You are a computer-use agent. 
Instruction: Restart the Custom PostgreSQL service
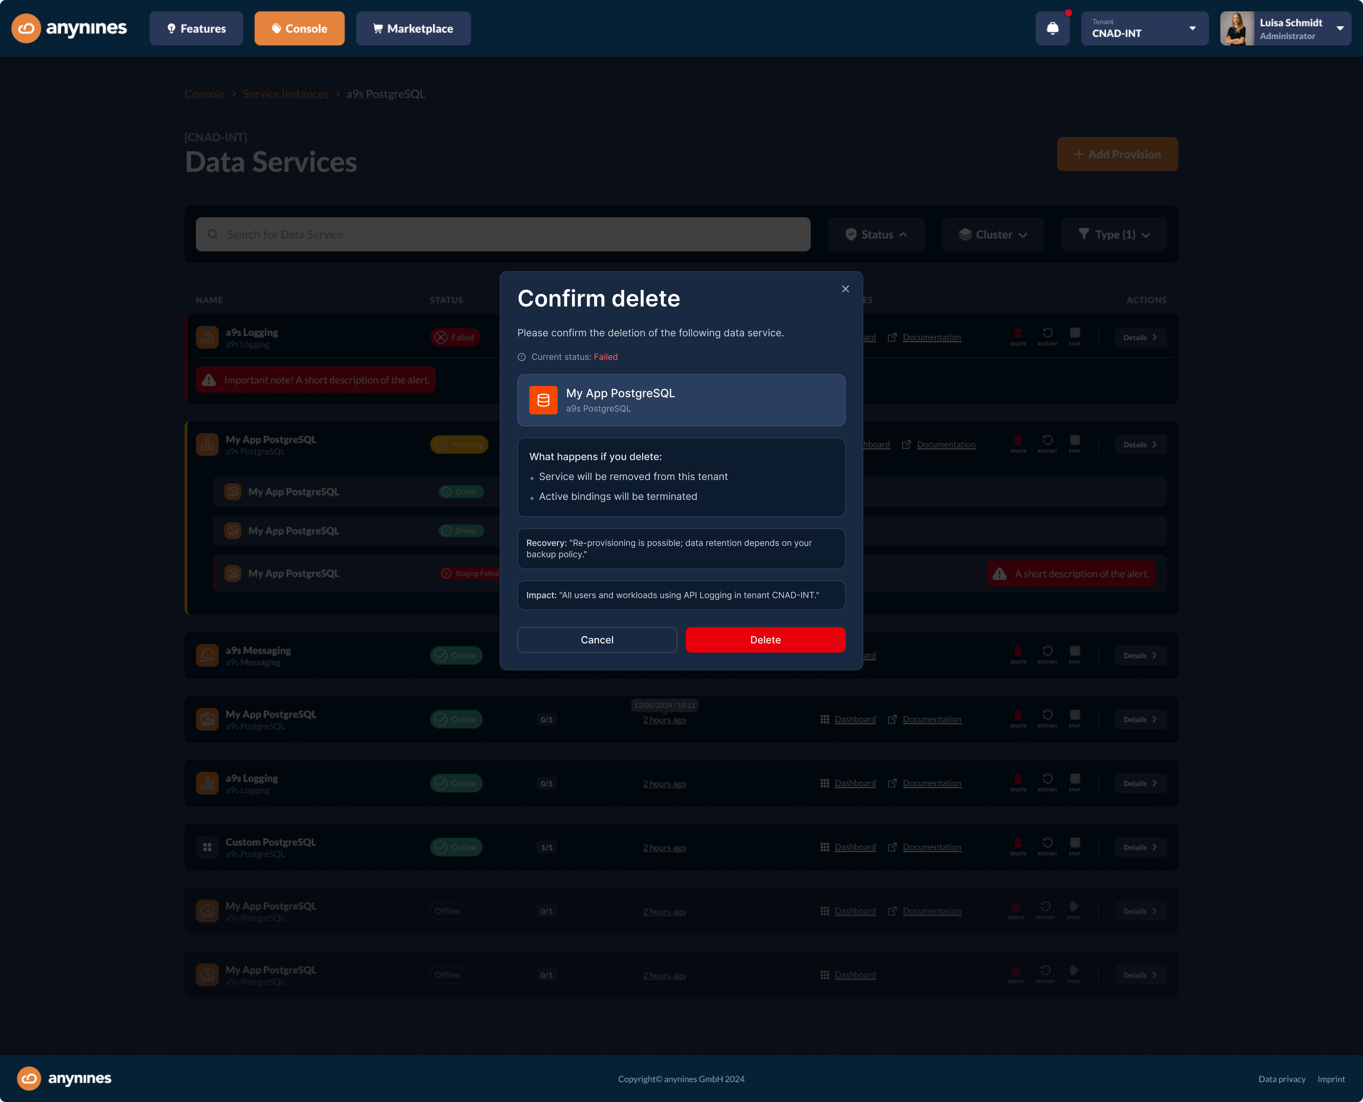[1048, 846]
